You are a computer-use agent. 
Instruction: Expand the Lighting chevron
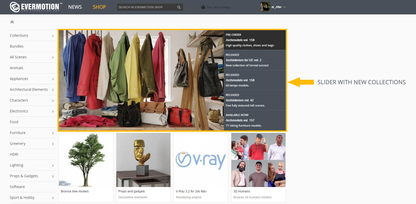[x=53, y=165]
